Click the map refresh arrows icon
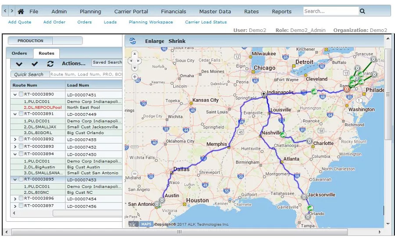This screenshot has width=395, height=241. 133,41
